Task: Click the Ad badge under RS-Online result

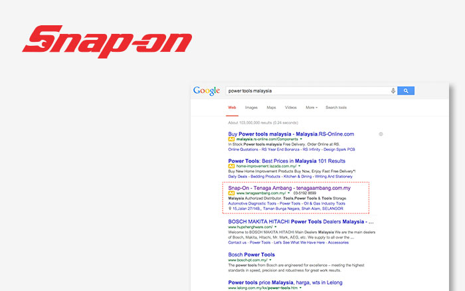Action: pos(231,140)
